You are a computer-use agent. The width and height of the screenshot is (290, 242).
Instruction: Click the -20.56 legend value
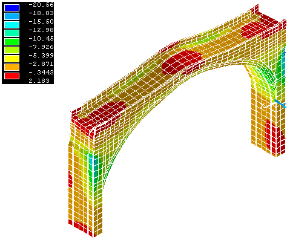[41, 5]
